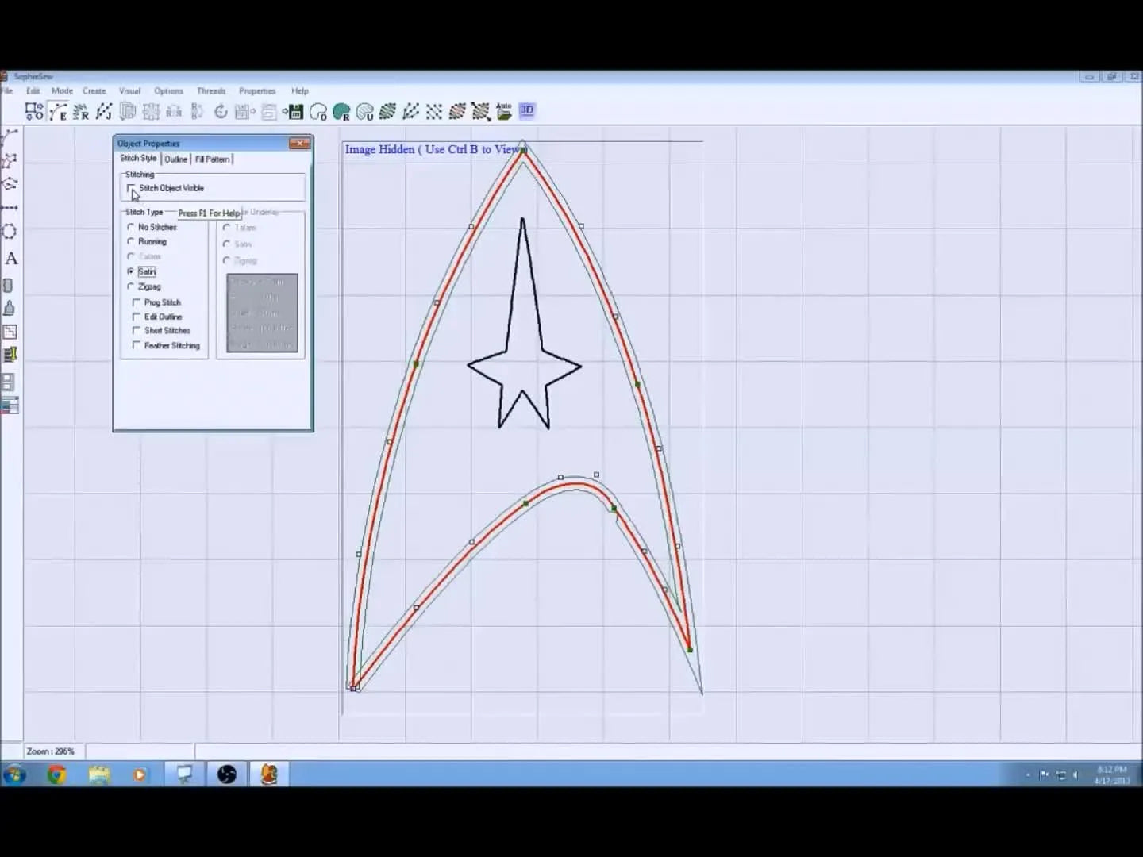Image resolution: width=1143 pixels, height=857 pixels.
Task: Open the Options menu
Action: 168,90
